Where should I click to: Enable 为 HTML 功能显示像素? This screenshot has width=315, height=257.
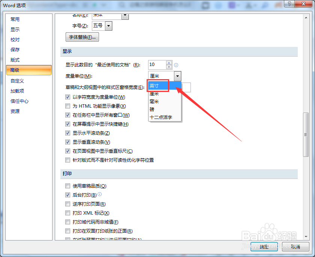click(x=68, y=106)
